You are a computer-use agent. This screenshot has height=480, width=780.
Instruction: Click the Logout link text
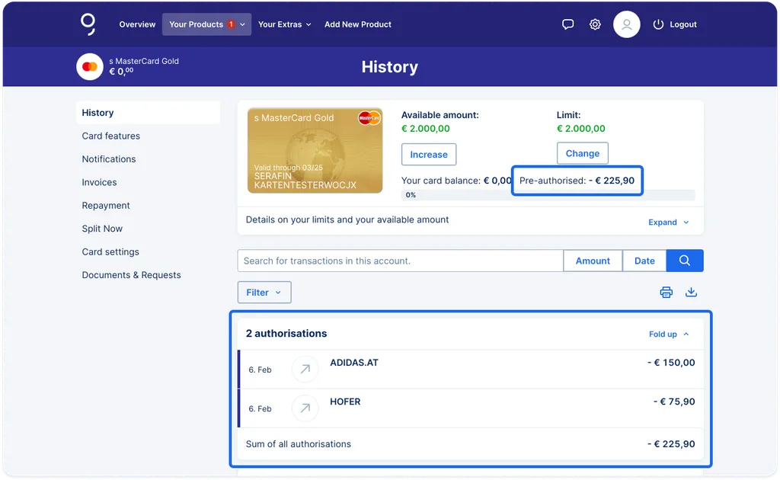pos(683,24)
